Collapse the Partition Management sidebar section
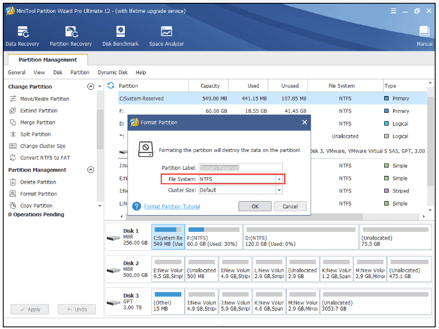 point(91,170)
